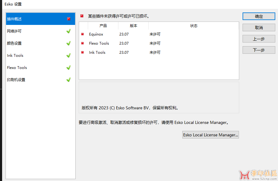Click red icon in Flexo Tools table row
278x181 pixels.
(82, 43)
